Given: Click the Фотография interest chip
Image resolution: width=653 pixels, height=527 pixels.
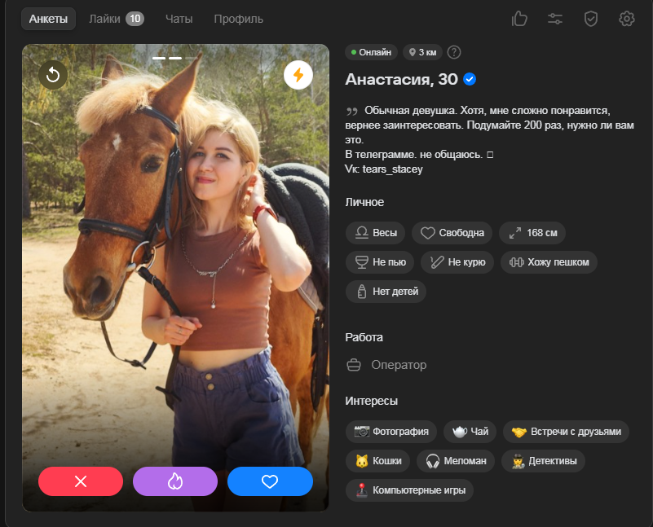Looking at the screenshot, I should pos(391,432).
